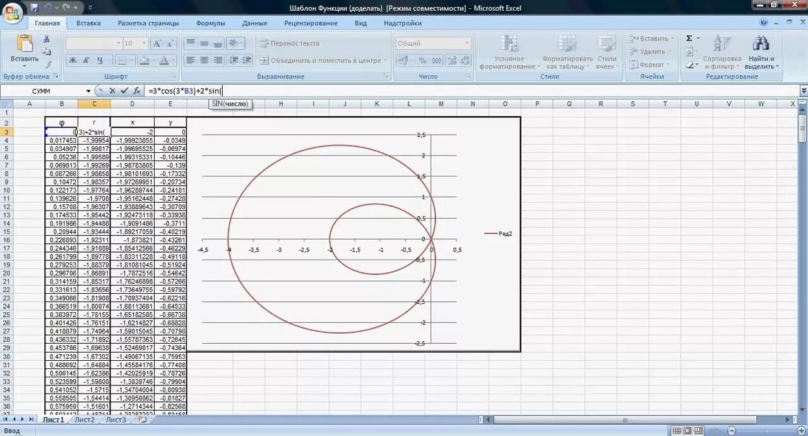Toggle bold Ж formatting
808x436 pixels.
pyautogui.click(x=73, y=61)
